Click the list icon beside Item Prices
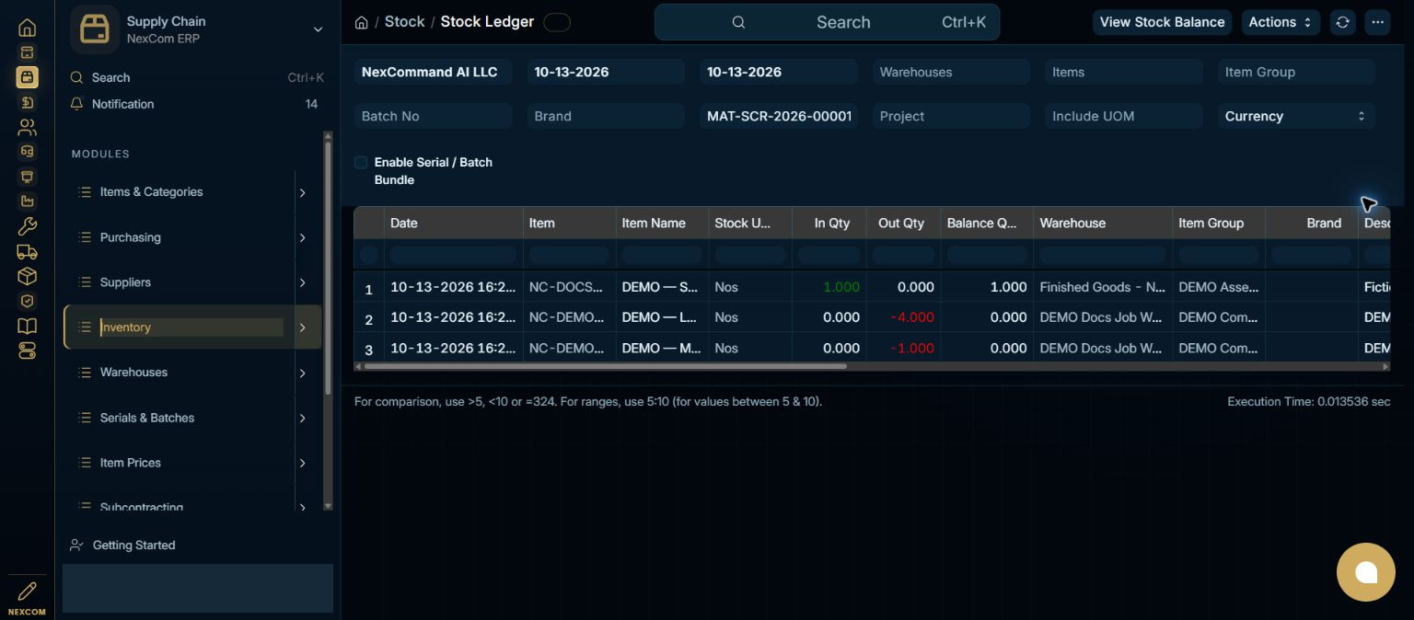This screenshot has height=620, width=1414. pyautogui.click(x=85, y=463)
